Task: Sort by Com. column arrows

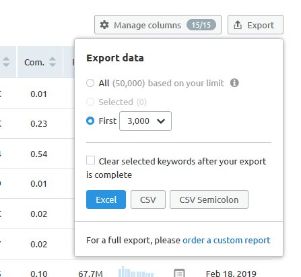Action: point(53,62)
